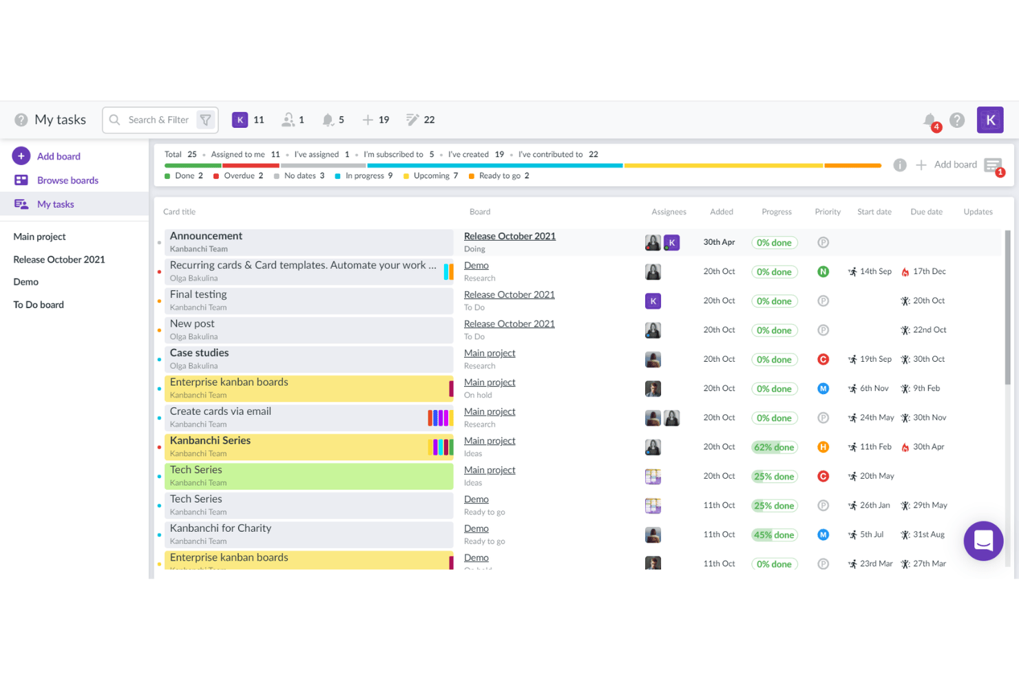Open the Demo board from sidebar
The width and height of the screenshot is (1019, 679).
point(26,282)
